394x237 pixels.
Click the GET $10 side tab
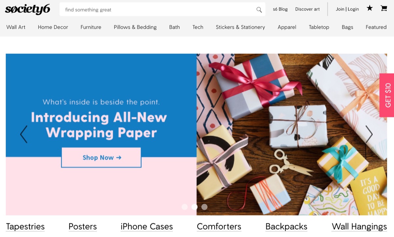coord(387,95)
